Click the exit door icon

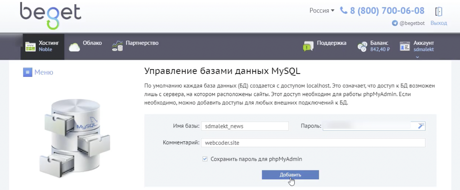point(438,11)
